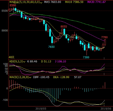Viewport: 113px width, 111px height.
Task: Click the 0 MACD axis label
Action: click(7, 89)
